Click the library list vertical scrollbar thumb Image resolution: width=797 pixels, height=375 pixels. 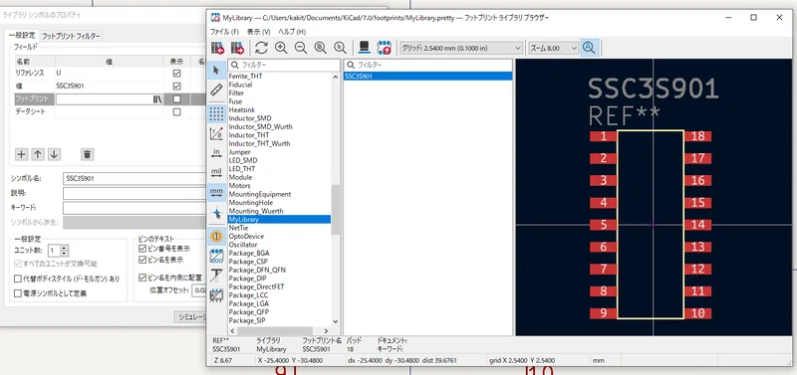click(335, 209)
